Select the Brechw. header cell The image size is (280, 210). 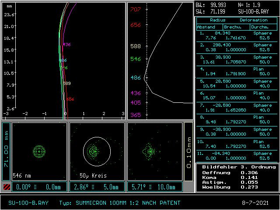[233, 27]
